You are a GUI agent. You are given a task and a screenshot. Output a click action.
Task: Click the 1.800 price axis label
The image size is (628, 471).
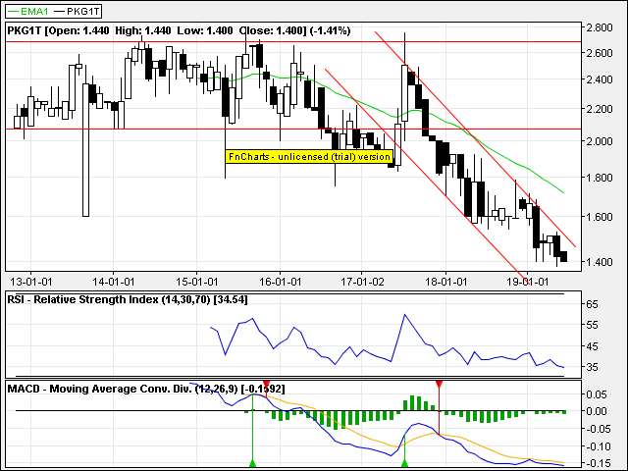(600, 178)
